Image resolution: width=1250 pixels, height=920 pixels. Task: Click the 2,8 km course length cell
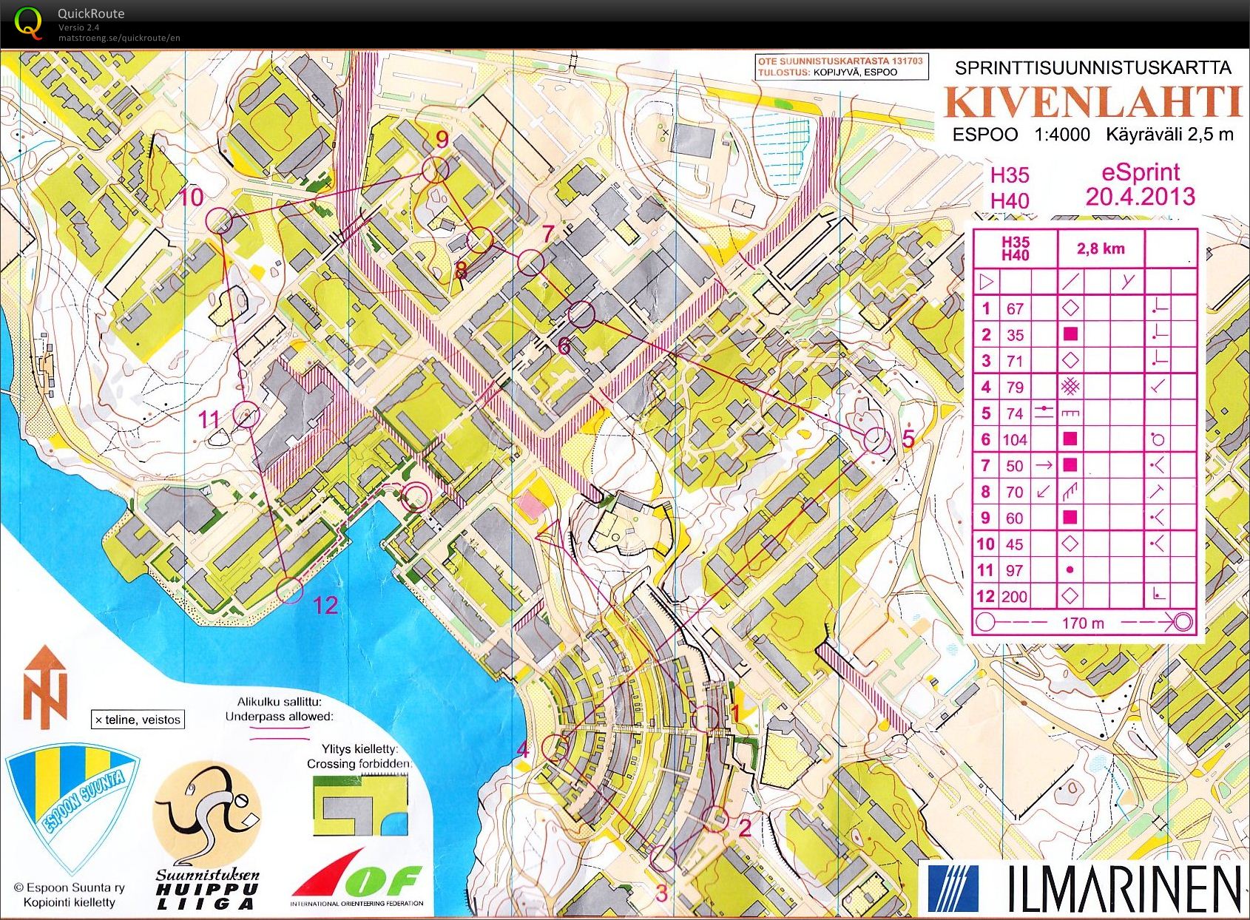click(1101, 248)
